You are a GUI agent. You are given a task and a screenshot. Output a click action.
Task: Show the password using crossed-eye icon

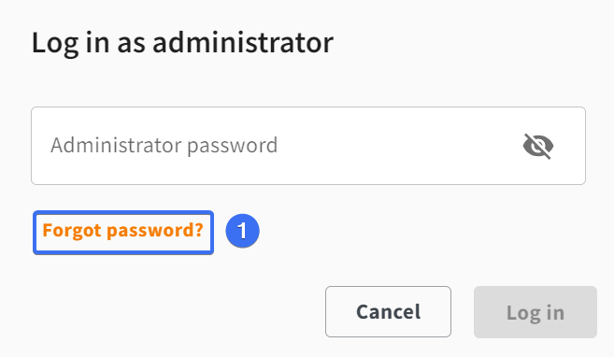tap(538, 146)
